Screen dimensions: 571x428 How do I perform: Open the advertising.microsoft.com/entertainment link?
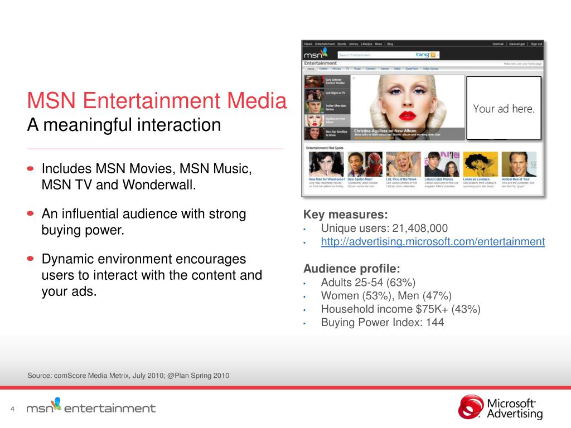click(433, 242)
